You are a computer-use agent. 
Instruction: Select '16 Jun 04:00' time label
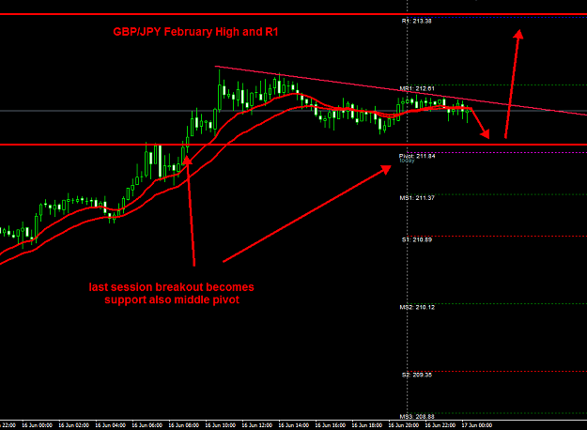[x=111, y=425]
